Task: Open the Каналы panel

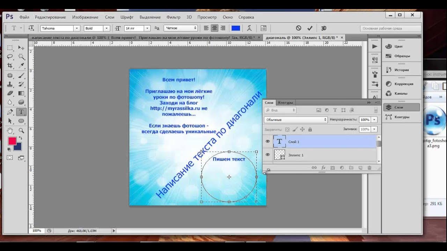Action: click(x=401, y=93)
